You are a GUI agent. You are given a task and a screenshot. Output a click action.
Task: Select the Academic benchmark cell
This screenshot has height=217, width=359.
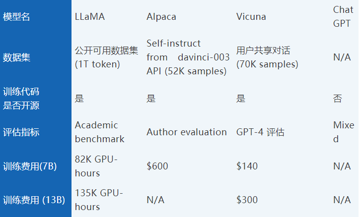click(x=100, y=132)
